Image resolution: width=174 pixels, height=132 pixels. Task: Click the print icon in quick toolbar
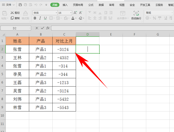(x=26, y=5)
